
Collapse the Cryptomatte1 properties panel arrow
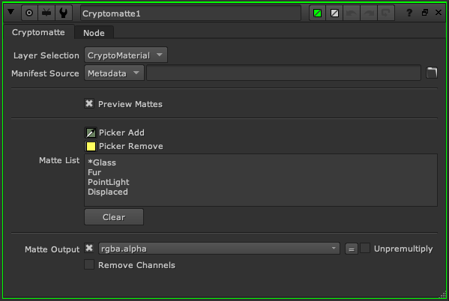11,12
